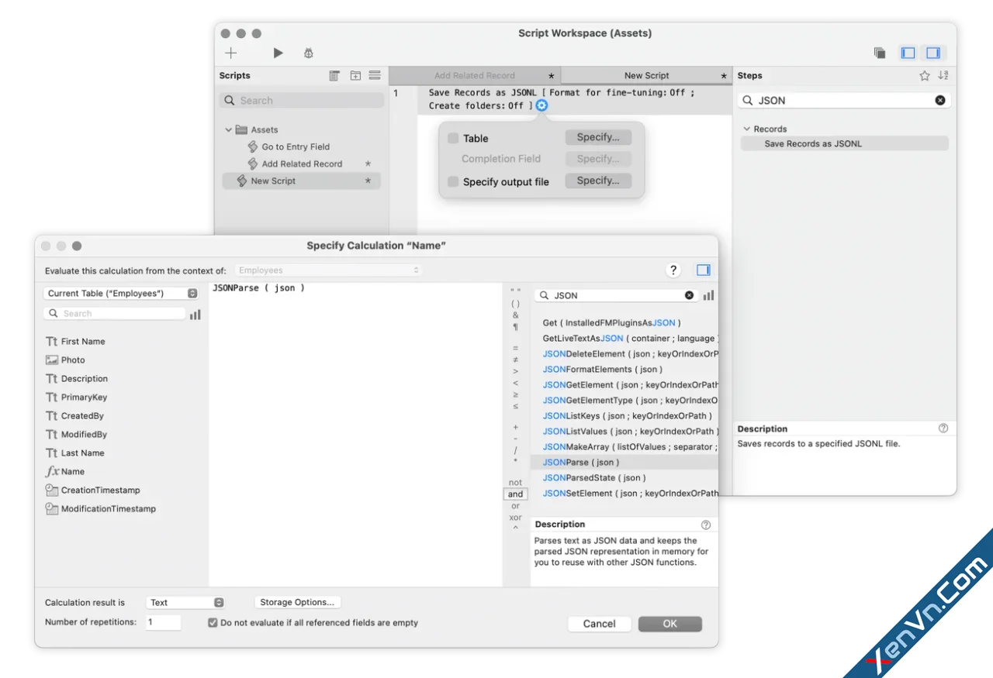
Task: Choose Save Records as JSONL step
Action: [844, 143]
